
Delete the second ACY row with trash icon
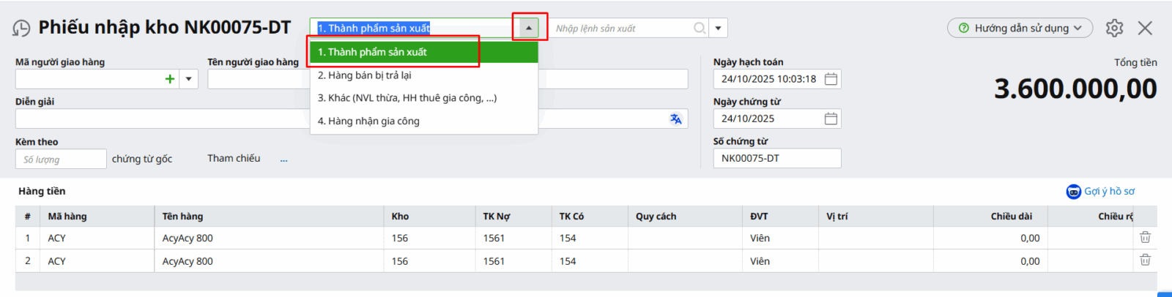click(x=1145, y=260)
